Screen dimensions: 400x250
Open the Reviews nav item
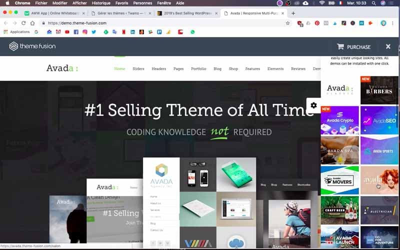click(x=298, y=68)
